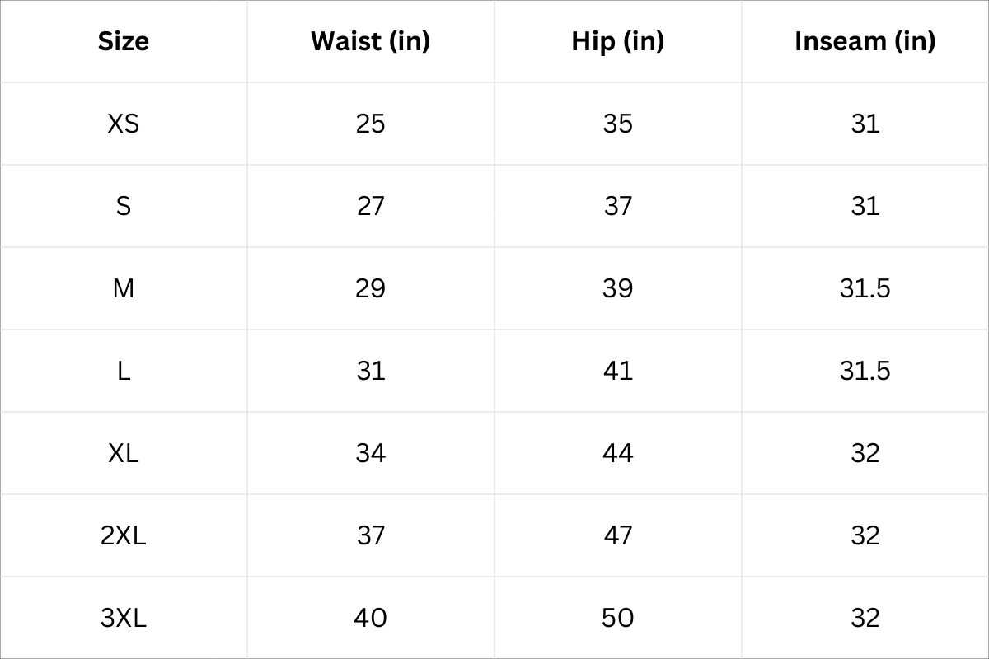Click the Hip (in) header cell
This screenshot has width=989, height=659.
tap(617, 41)
